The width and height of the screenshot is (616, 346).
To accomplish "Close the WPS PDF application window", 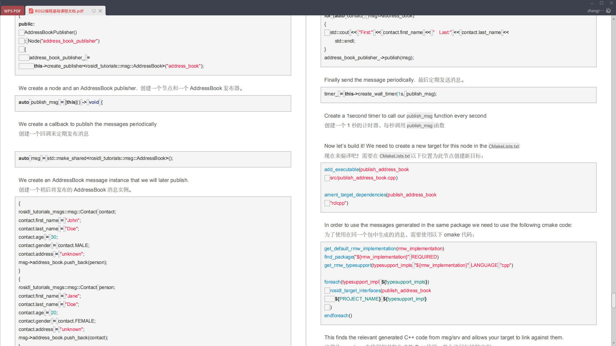I will (x=611, y=3).
